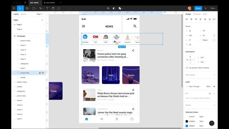
Task: Click the Boolean operations icon
Action: pos(120,8)
